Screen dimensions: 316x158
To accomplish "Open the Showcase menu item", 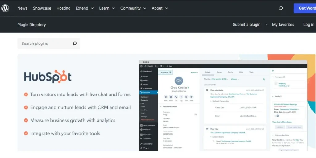I will 42,8.
